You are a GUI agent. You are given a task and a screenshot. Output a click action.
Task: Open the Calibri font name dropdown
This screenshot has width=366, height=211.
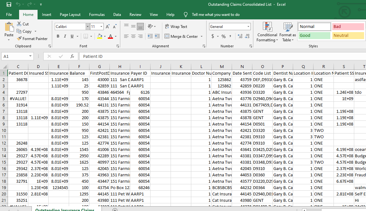point(88,27)
